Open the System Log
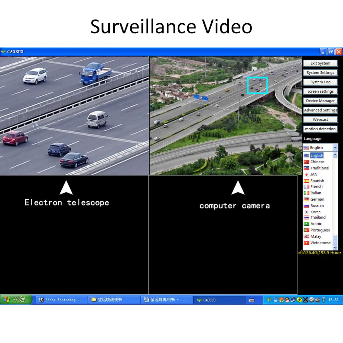This screenshot has height=343, width=343. (320, 82)
